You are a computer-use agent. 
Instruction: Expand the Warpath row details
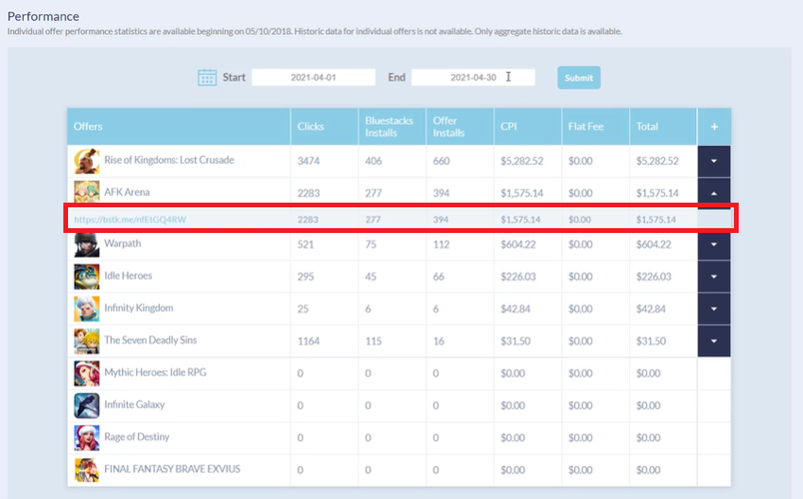click(714, 244)
